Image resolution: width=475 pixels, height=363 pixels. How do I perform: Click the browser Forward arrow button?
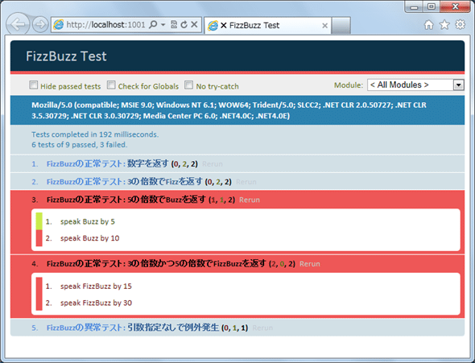[40, 24]
